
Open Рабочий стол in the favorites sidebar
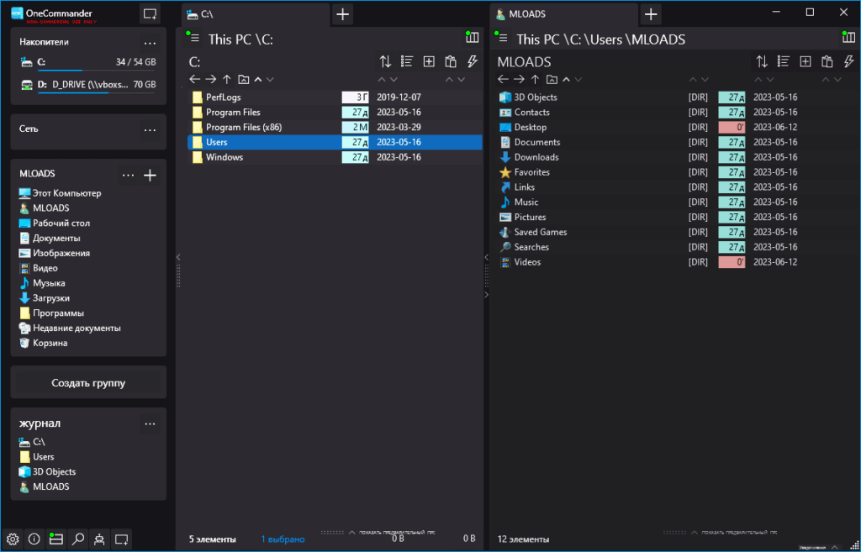point(54,223)
